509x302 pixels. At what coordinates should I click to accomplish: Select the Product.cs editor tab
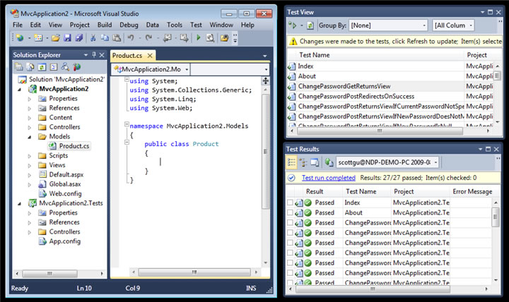tap(127, 56)
